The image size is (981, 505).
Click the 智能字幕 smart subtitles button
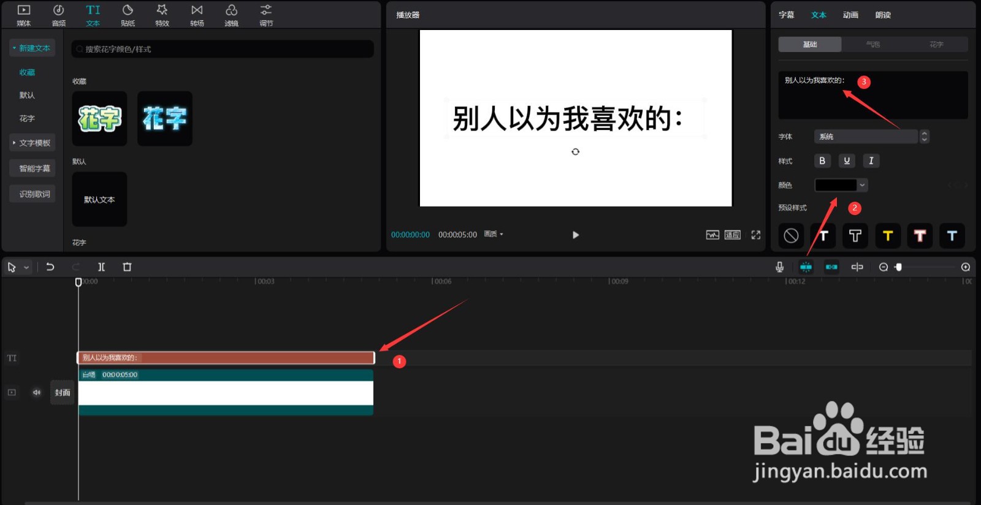(x=32, y=169)
